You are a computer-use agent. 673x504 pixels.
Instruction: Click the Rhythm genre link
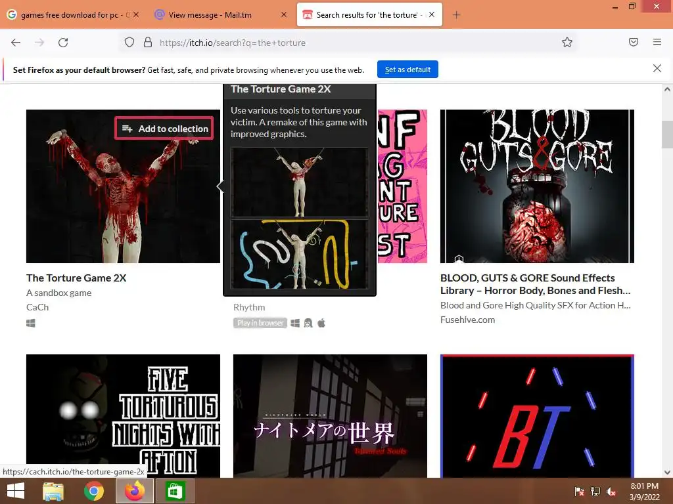coord(249,307)
